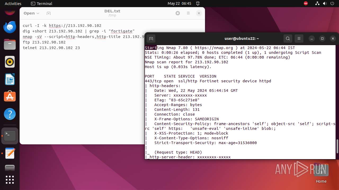Open text editor view options gear
The height and width of the screenshot is (190, 339).
178,13
